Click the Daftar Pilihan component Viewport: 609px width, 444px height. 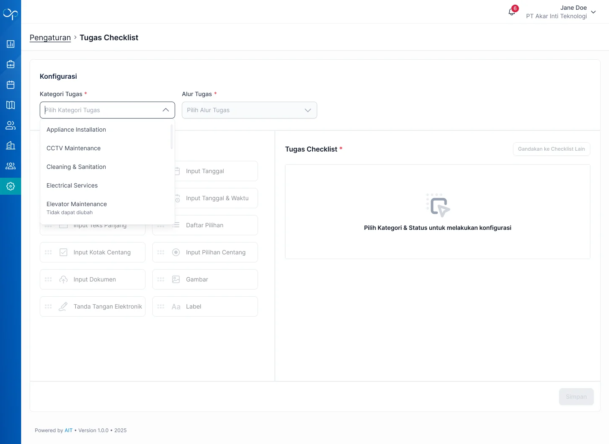click(205, 225)
